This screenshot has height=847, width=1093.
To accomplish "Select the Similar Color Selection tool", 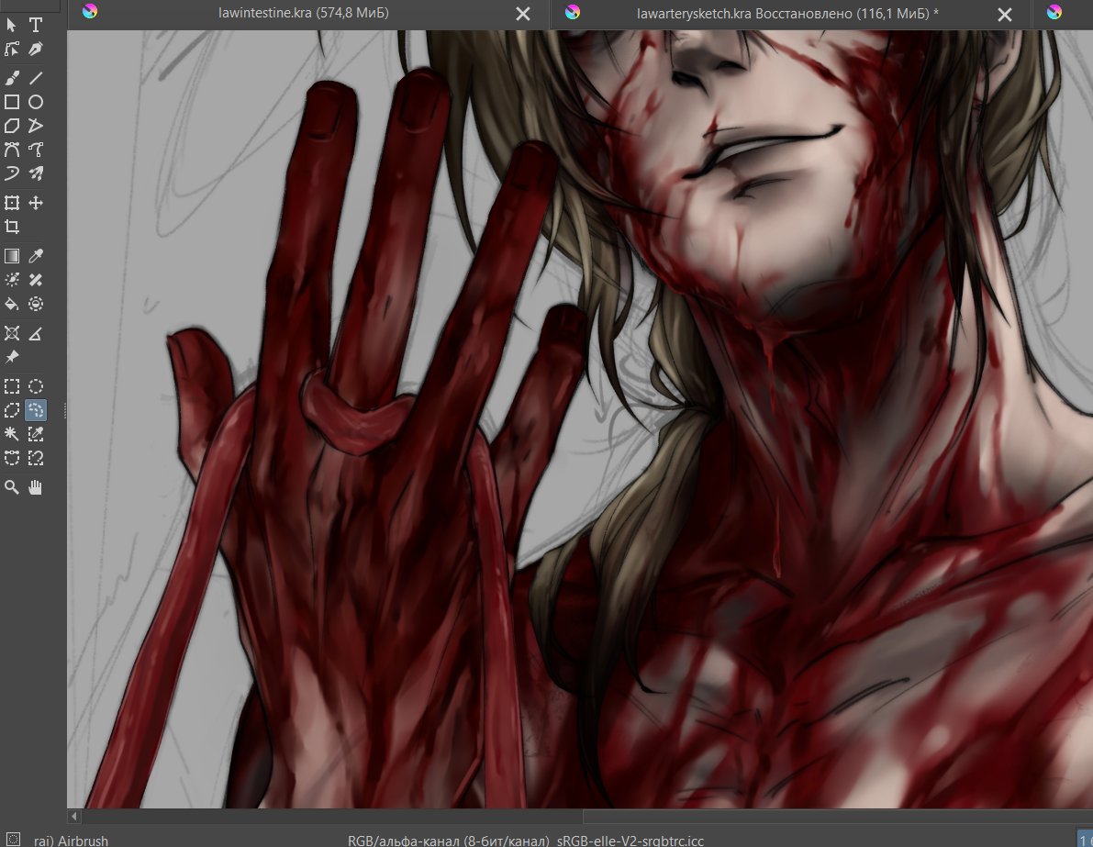I will point(36,434).
